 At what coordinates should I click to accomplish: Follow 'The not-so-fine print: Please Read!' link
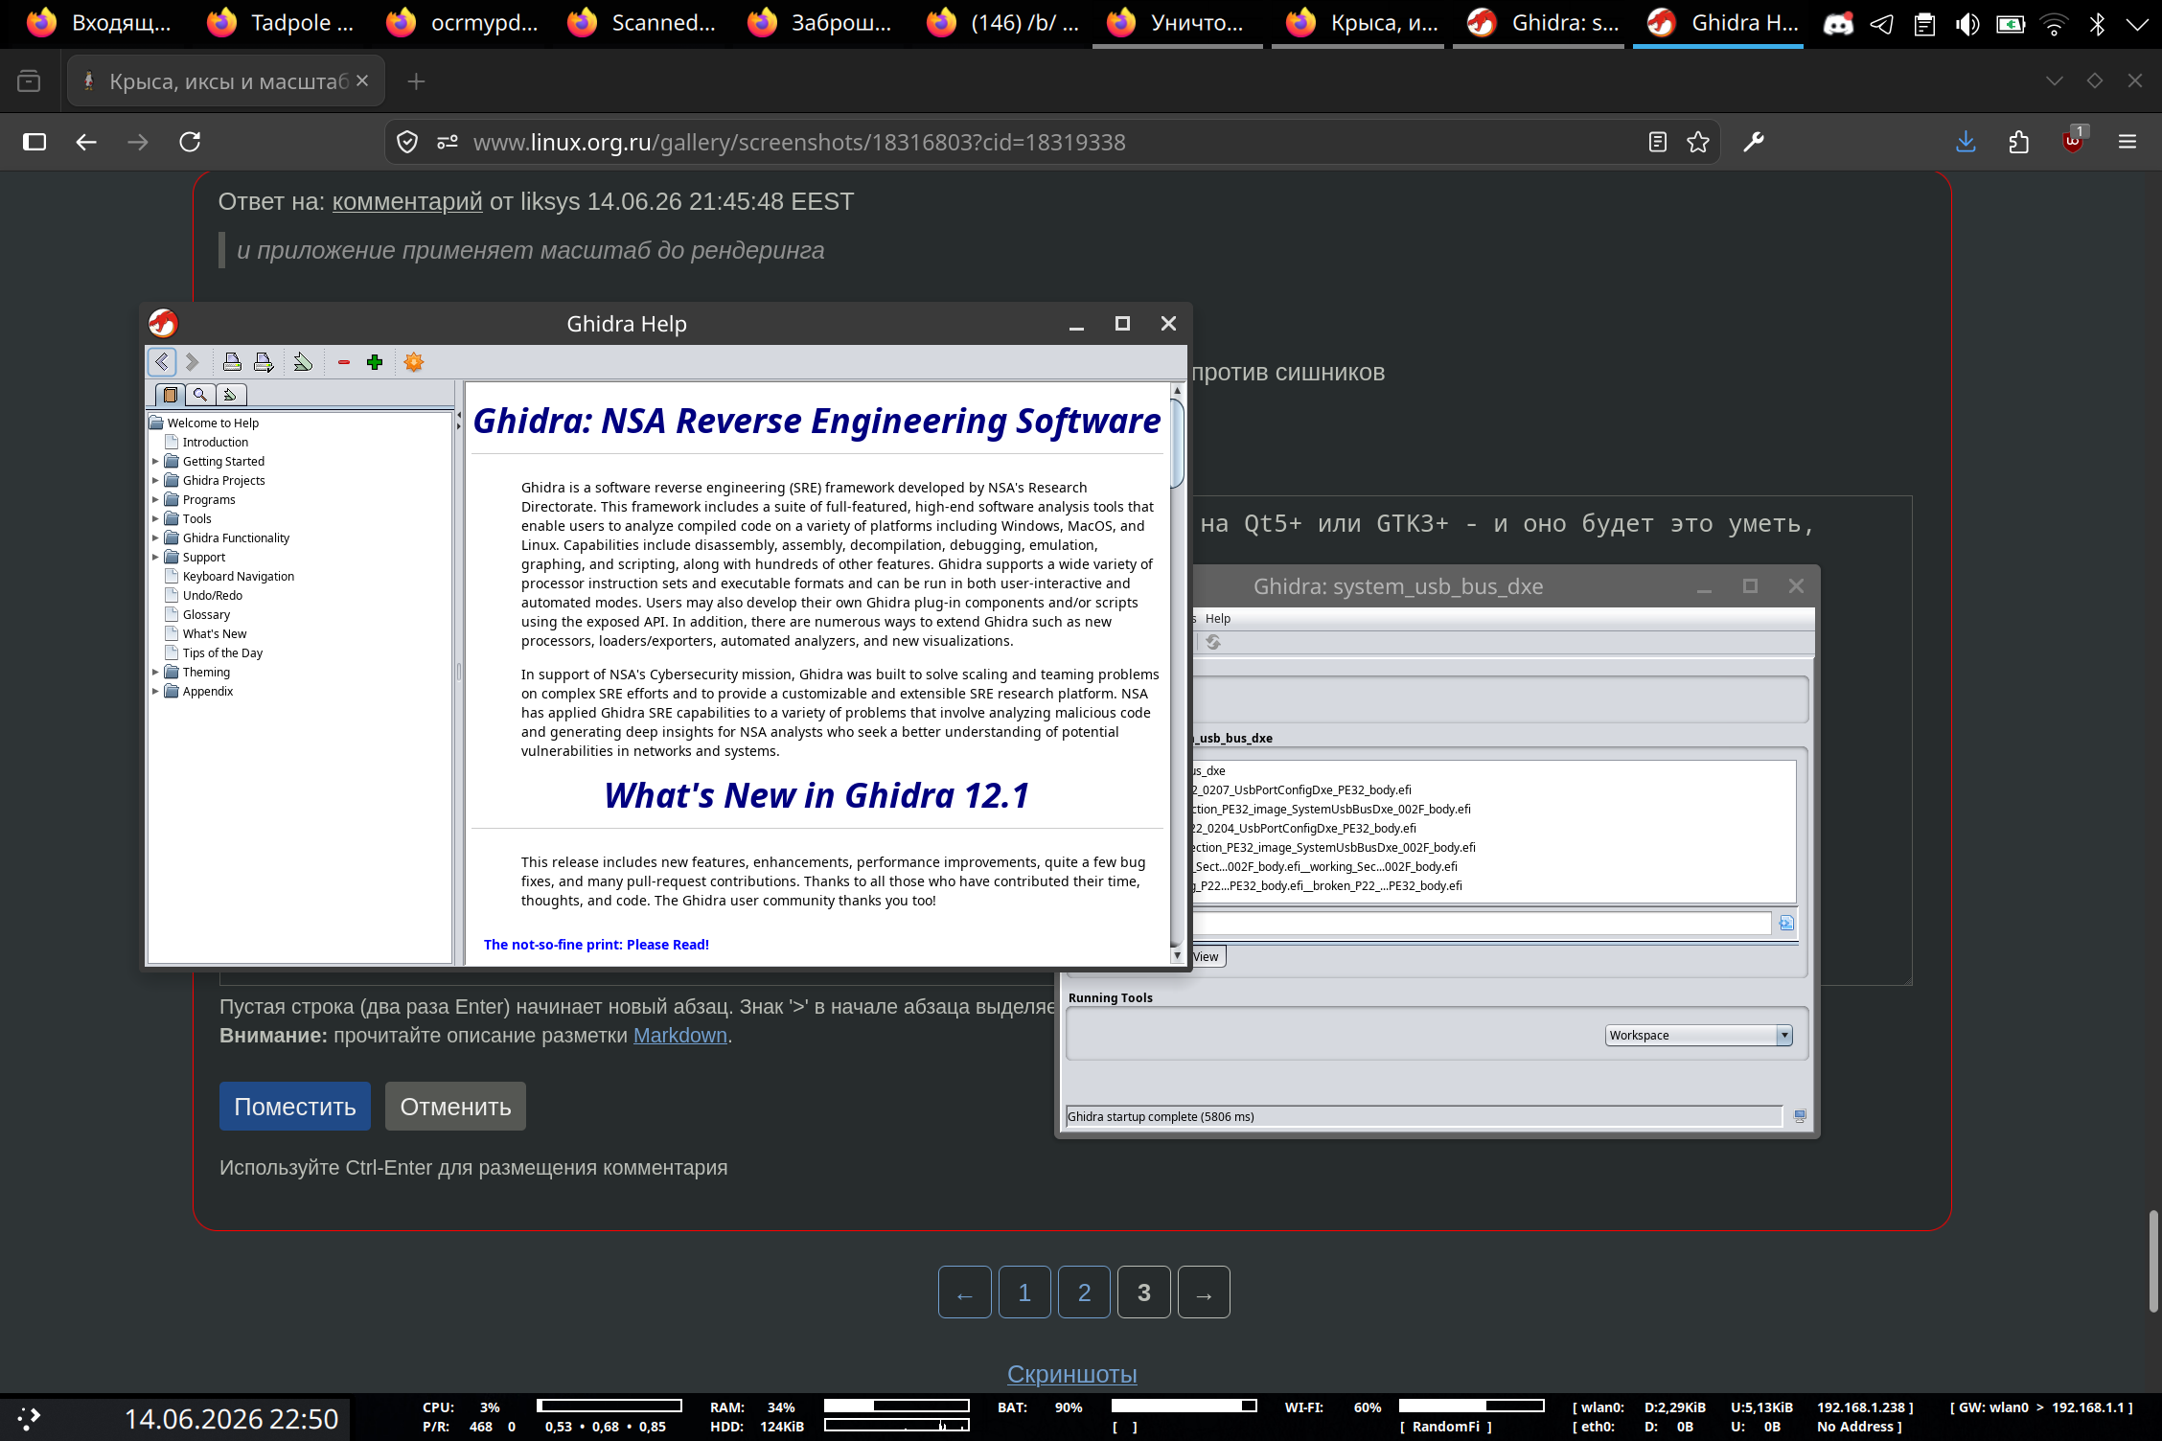(596, 945)
